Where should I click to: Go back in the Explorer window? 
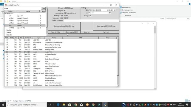(x=2, y=18)
